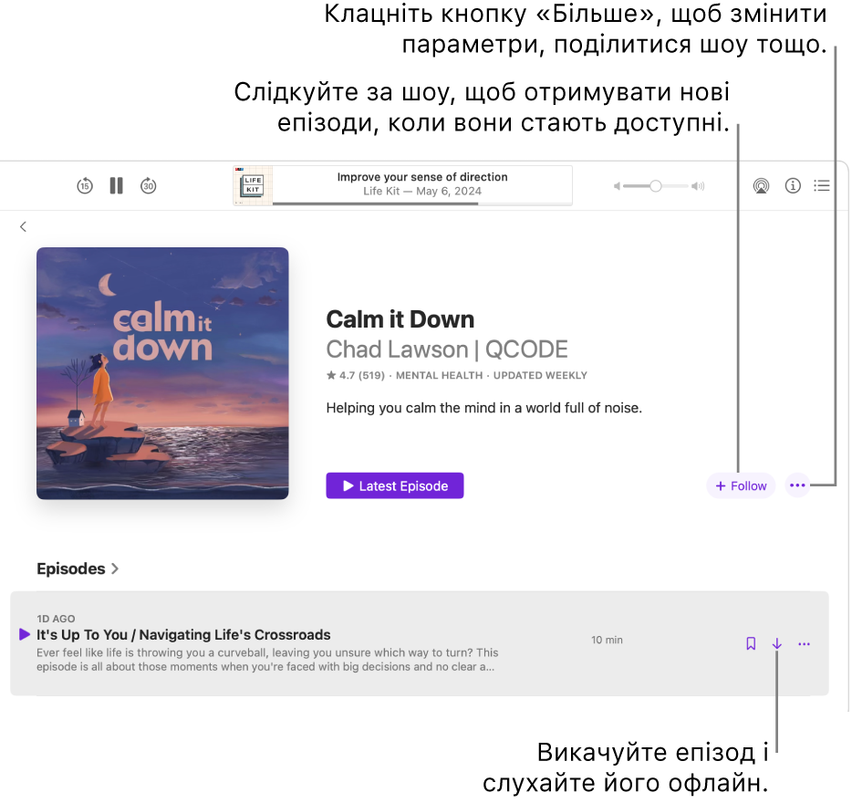Screen dimensions: 852x803
Task: Open the Playing Next queue list
Action: [822, 186]
